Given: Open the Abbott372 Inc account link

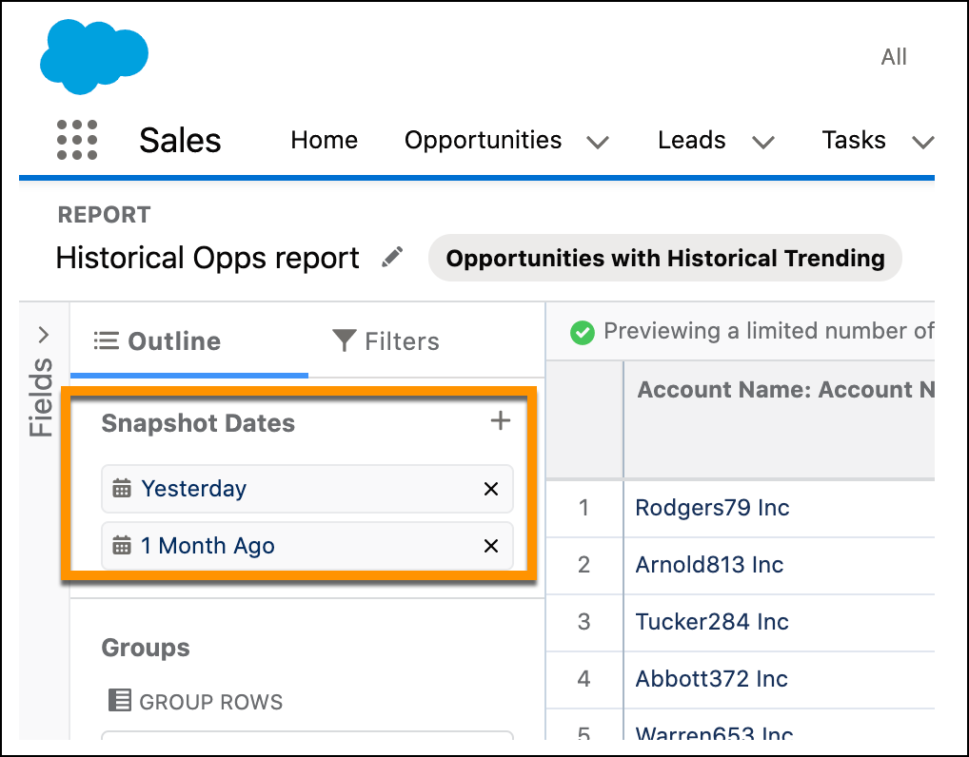Looking at the screenshot, I should 711,679.
